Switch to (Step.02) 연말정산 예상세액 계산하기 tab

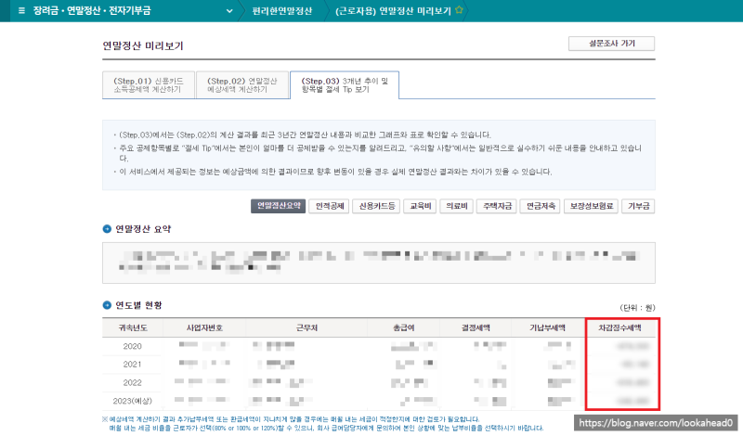242,85
